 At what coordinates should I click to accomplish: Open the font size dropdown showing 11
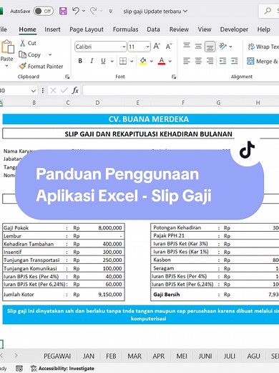pyautogui.click(x=148, y=47)
